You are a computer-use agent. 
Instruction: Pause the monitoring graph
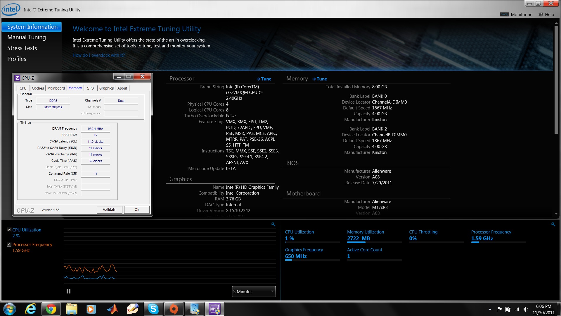[x=68, y=291]
